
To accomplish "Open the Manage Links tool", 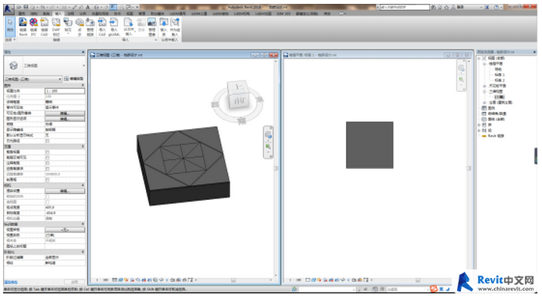I will tap(90, 26).
